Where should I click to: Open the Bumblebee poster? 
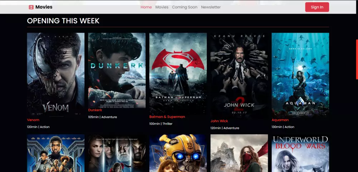click(178, 153)
